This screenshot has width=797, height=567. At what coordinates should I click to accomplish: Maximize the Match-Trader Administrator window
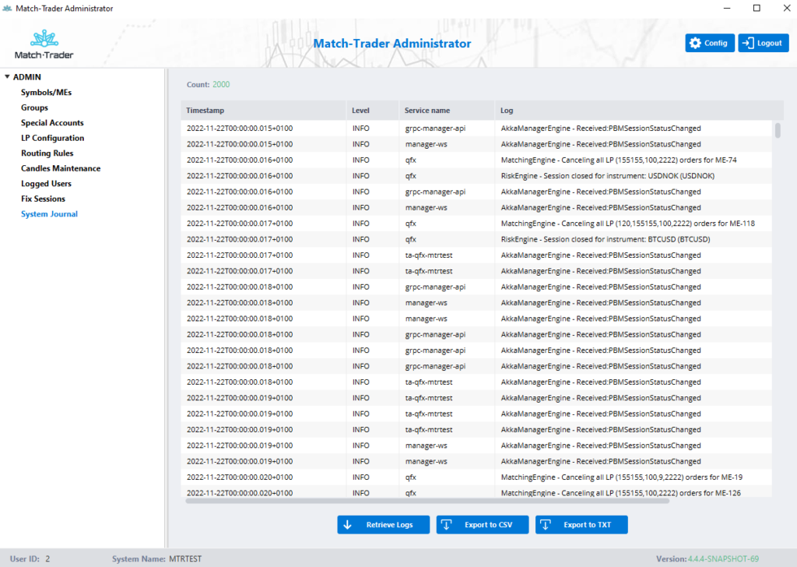[x=757, y=8]
